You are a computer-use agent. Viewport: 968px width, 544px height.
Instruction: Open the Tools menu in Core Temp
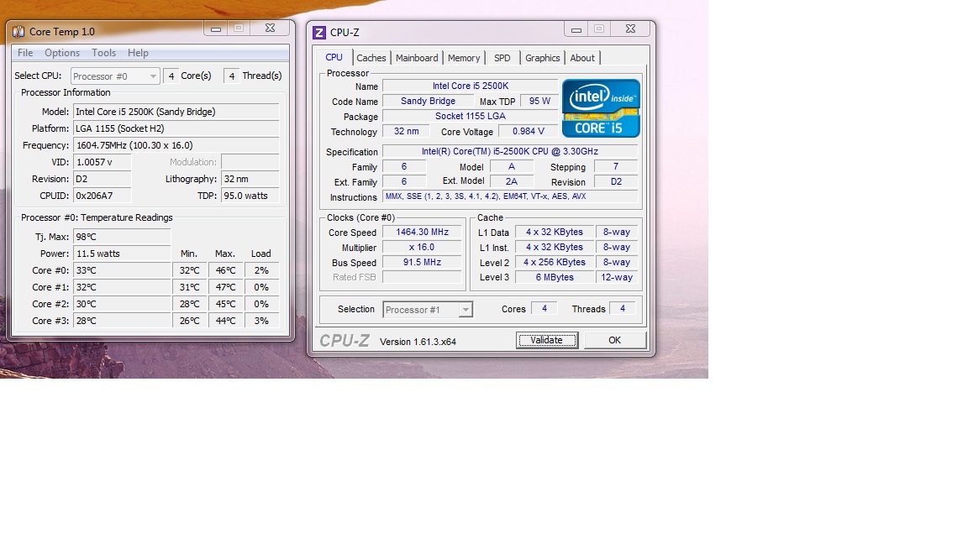pyautogui.click(x=103, y=53)
